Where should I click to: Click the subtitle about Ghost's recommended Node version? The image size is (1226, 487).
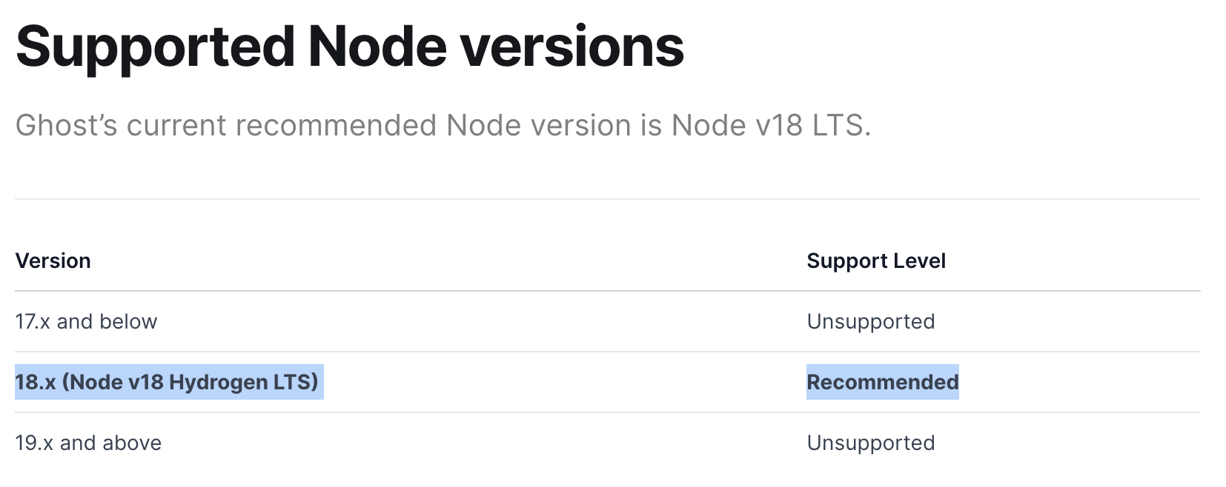pyautogui.click(x=443, y=125)
